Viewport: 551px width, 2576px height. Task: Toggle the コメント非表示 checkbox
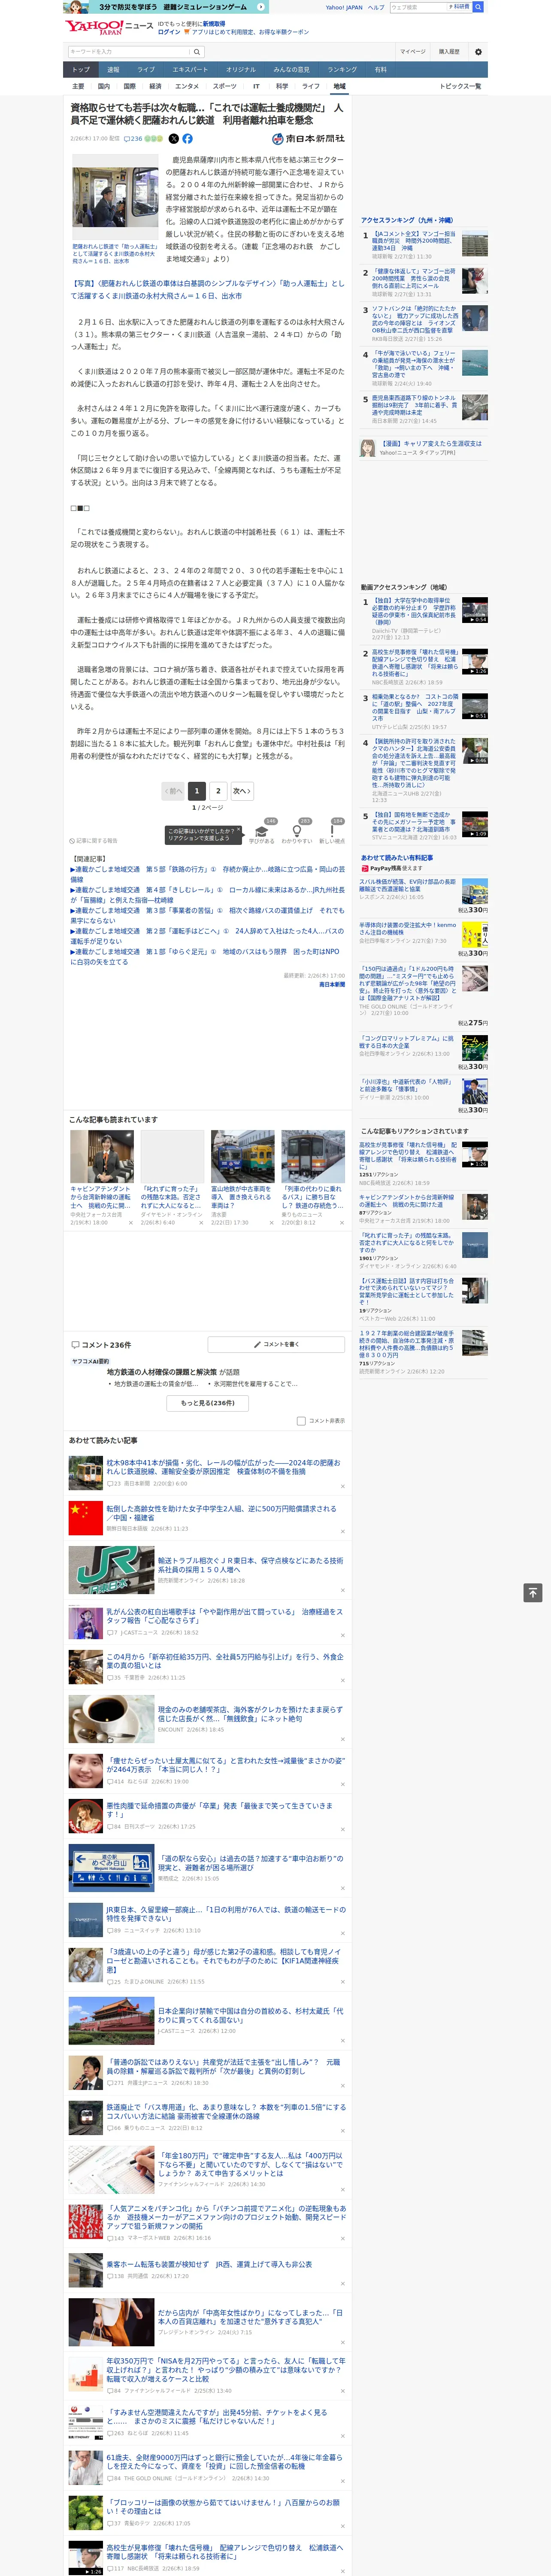(x=301, y=1421)
